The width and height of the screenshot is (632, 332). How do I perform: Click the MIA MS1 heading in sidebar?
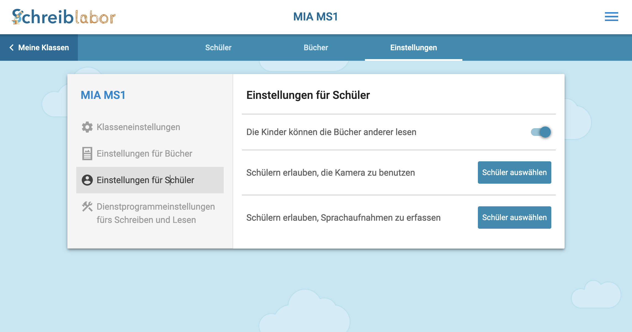coord(103,95)
